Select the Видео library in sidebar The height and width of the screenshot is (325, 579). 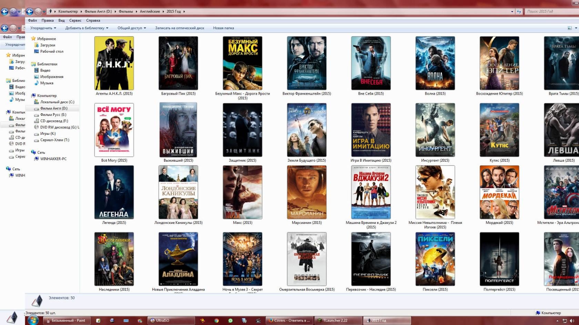point(45,70)
